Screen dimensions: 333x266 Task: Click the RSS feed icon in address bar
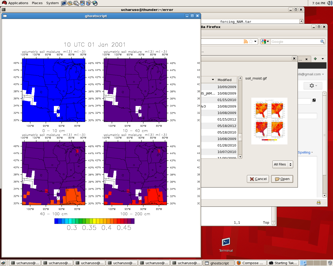(x=245, y=42)
